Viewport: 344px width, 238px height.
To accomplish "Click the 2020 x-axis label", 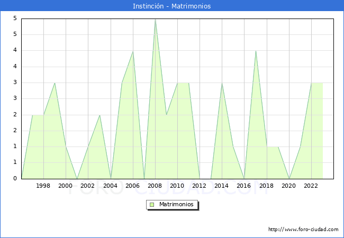I will pos(289,186).
